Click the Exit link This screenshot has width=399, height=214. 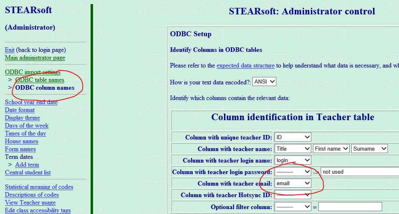[x=9, y=50]
